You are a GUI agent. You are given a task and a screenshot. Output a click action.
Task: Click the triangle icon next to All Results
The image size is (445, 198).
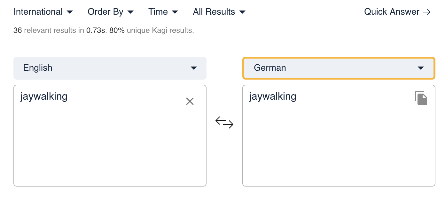pos(242,12)
